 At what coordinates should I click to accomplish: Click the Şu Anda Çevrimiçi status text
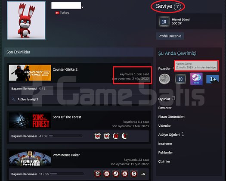177,53
